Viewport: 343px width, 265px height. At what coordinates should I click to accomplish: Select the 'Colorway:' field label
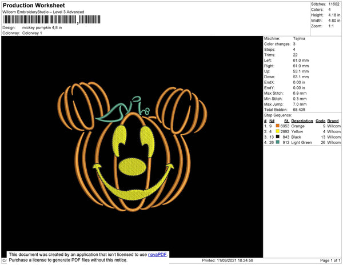(x=11, y=33)
